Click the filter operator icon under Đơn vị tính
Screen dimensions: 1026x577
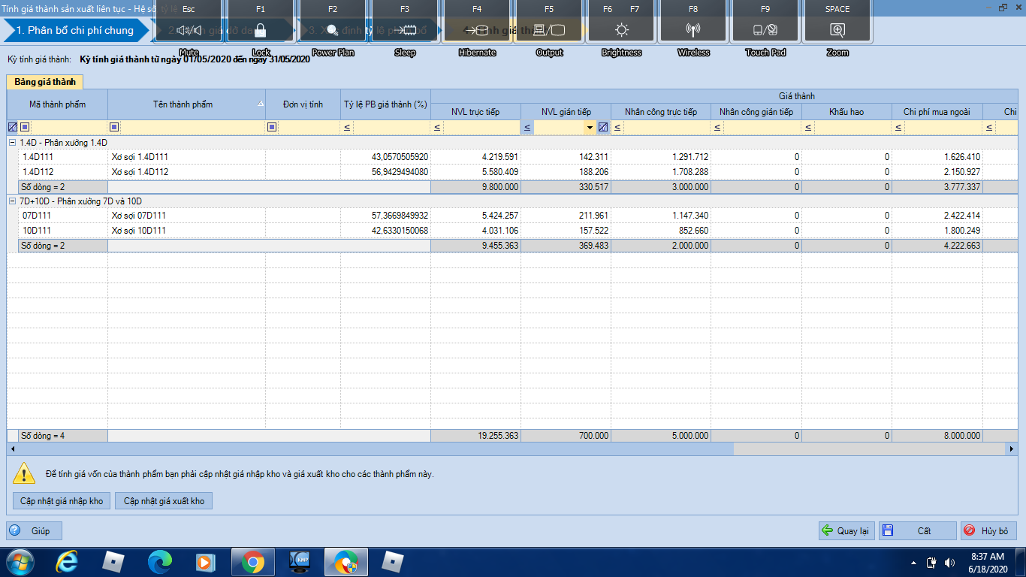pyautogui.click(x=272, y=128)
